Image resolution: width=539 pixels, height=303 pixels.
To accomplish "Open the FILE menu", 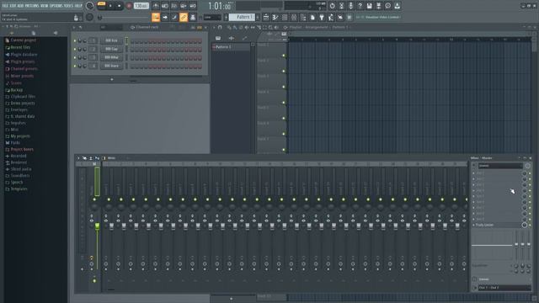I will 5,6.
